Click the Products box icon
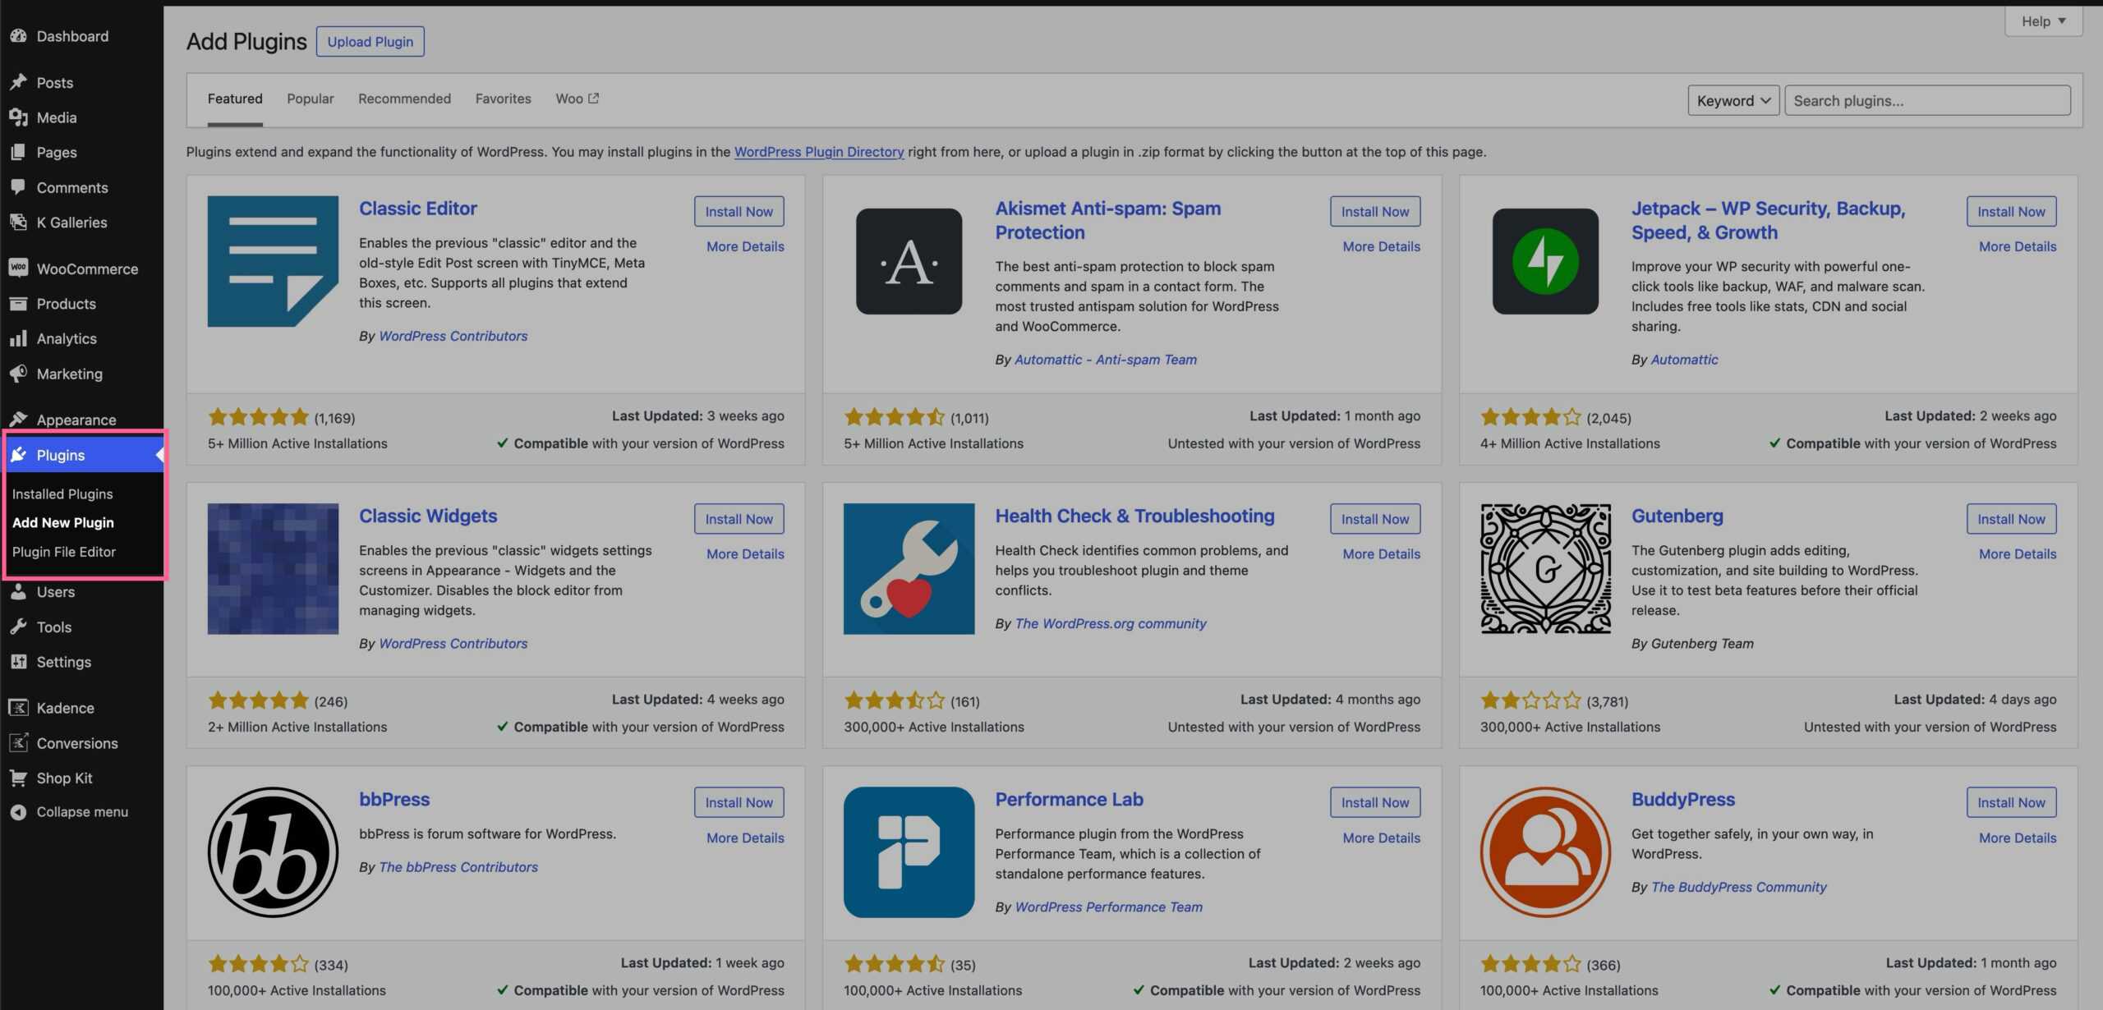2103x1010 pixels. pos(18,304)
